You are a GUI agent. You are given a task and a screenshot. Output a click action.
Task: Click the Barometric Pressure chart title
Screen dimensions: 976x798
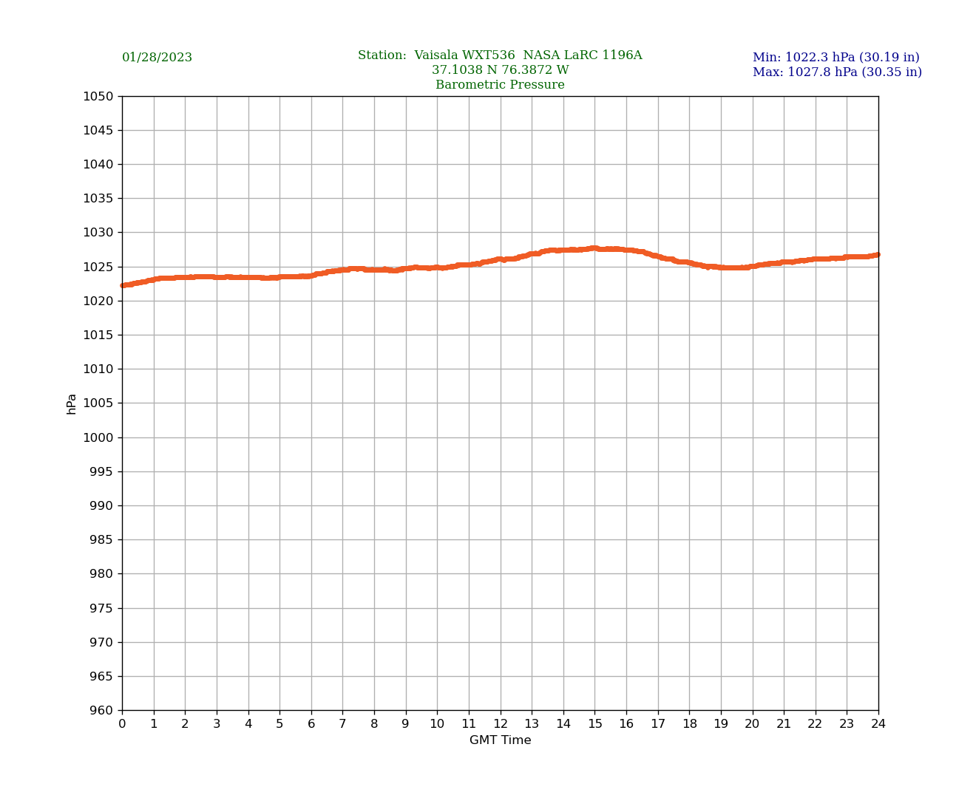click(x=500, y=85)
